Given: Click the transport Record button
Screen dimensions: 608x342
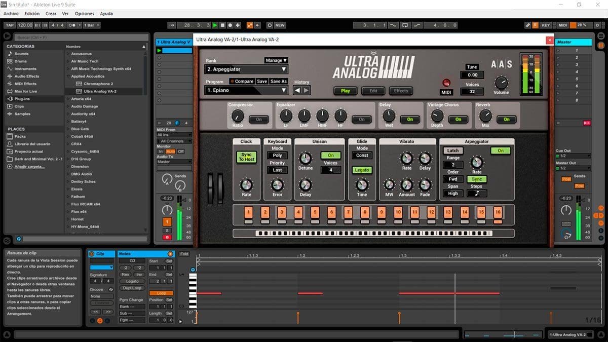Looking at the screenshot, I should [x=230, y=25].
